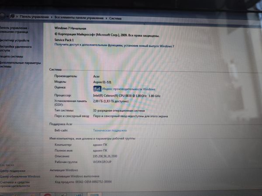Click the Control Panel icon in the address bar

(x=13, y=17)
